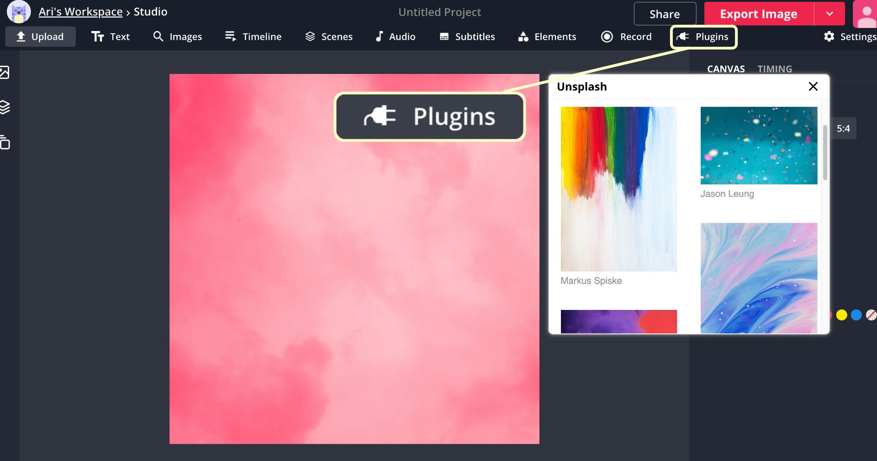Open the Scenes menu

329,37
